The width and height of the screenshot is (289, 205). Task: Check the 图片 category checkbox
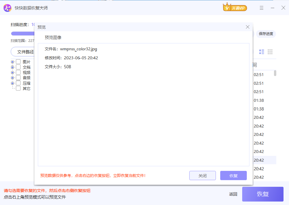pos(18,62)
